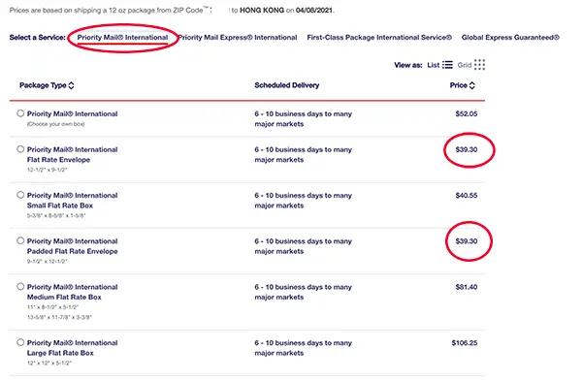Click the $81.40 price
This screenshot has width=582, height=380.
[x=467, y=287]
